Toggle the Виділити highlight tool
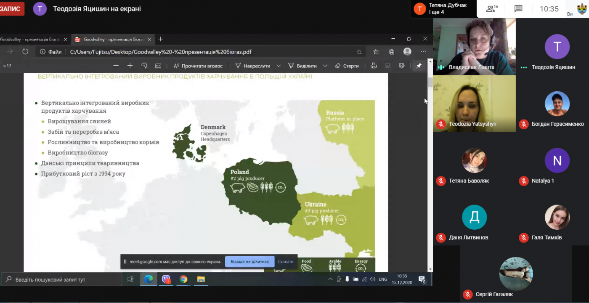The width and height of the screenshot is (589, 303). pos(302,66)
